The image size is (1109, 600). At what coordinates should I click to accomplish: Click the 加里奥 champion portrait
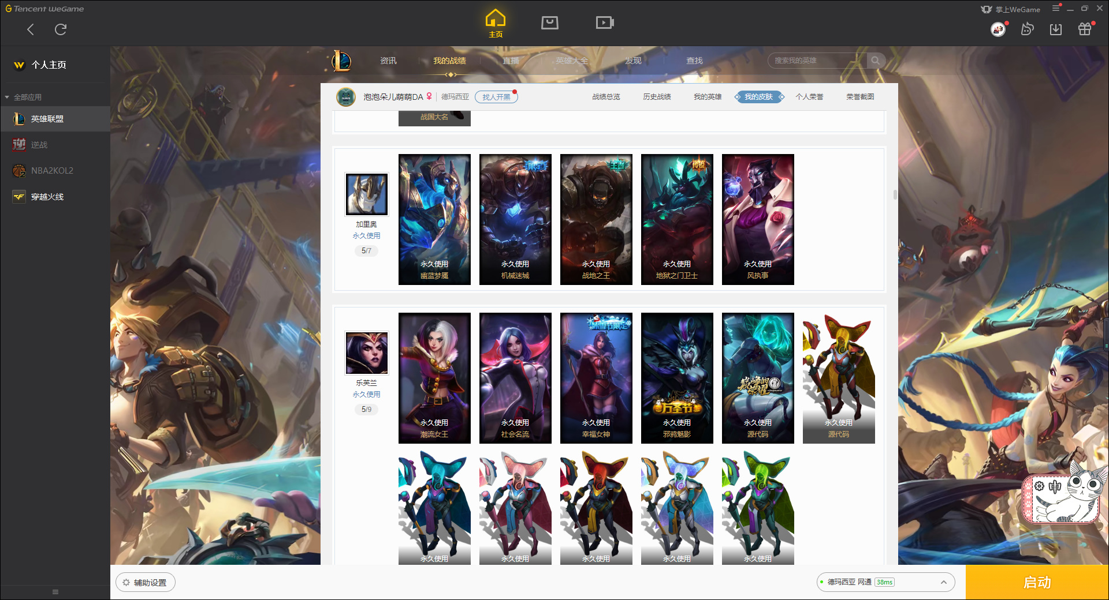pos(366,194)
